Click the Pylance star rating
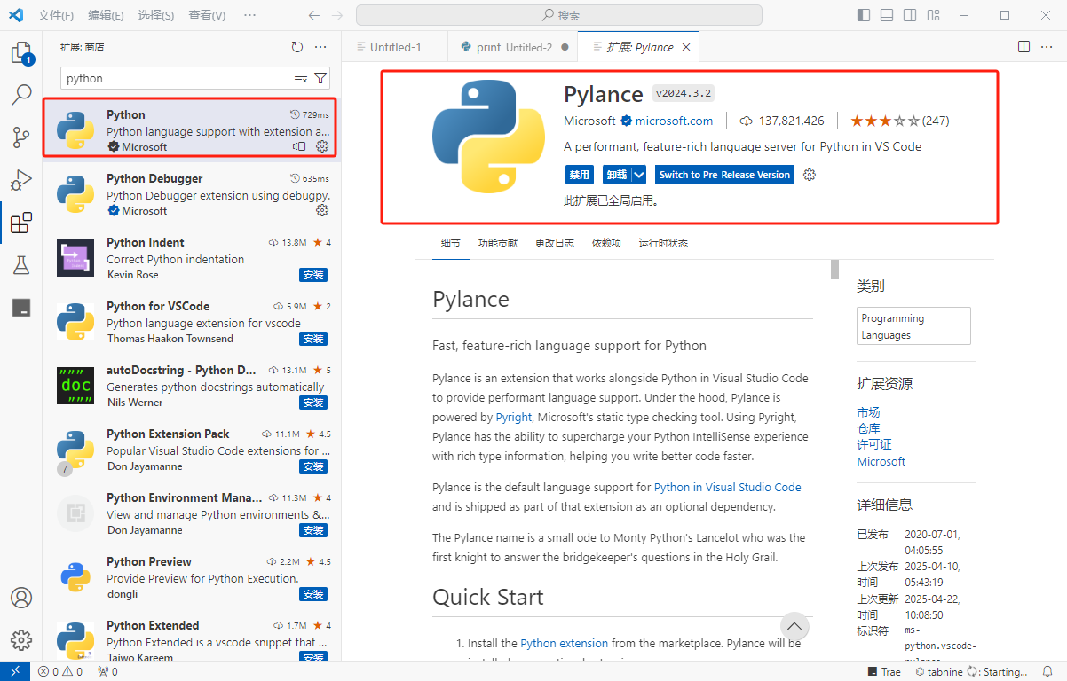 pos(899,121)
